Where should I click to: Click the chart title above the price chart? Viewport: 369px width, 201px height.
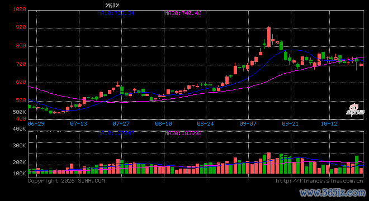112,6
